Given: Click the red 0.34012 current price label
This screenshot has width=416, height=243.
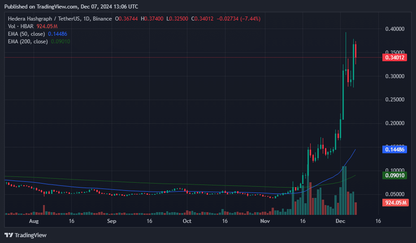Looking at the screenshot, I should 395,57.
